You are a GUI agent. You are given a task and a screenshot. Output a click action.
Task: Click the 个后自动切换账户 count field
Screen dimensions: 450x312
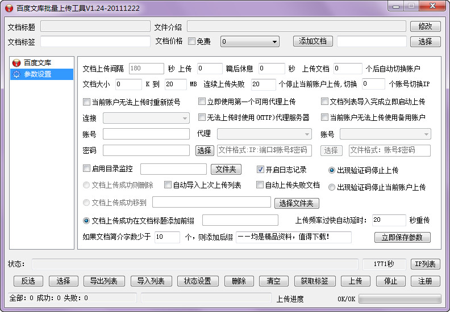pyautogui.click(x=348, y=69)
